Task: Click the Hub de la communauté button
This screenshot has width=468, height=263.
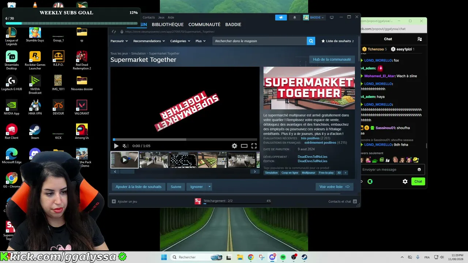Action: 332,60
